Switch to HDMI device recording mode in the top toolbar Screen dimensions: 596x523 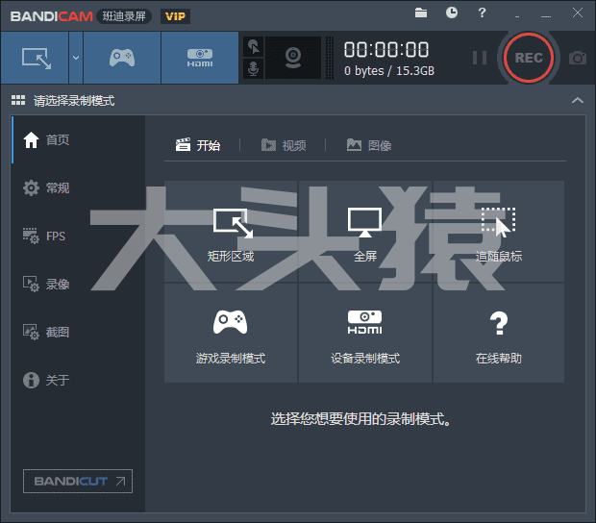(200, 58)
